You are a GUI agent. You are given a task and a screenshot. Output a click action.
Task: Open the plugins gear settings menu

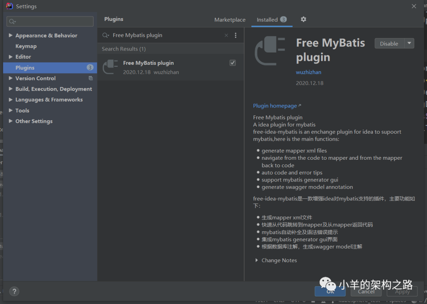(303, 19)
